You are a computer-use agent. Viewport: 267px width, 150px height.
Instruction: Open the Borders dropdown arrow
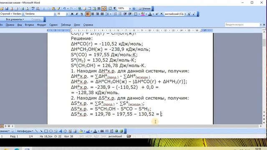coord(139,14)
